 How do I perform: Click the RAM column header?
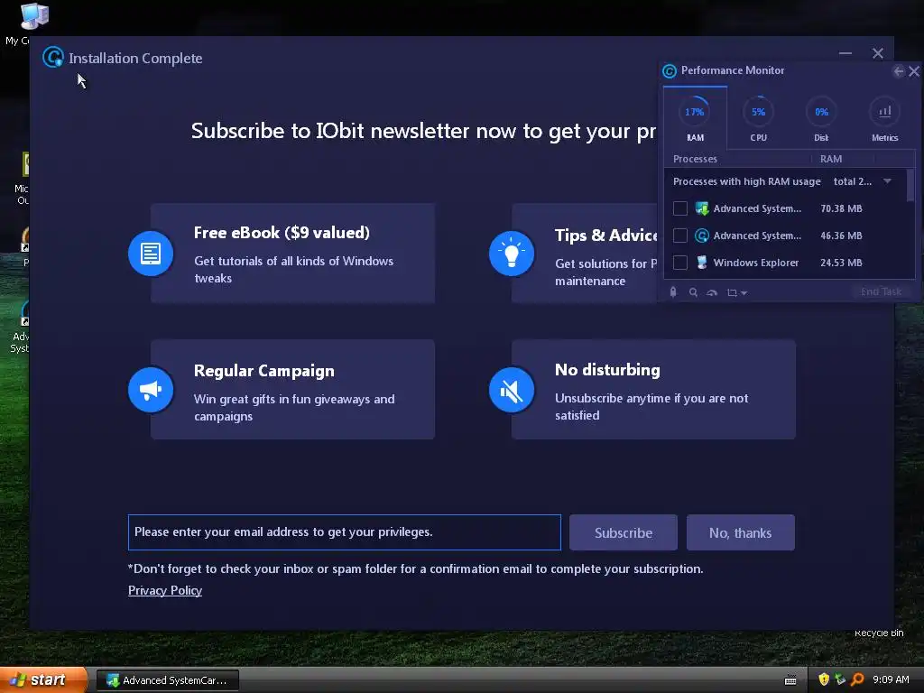coord(831,159)
